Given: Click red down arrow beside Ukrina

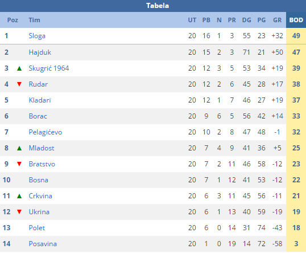Looking at the screenshot, I should tap(19, 212).
